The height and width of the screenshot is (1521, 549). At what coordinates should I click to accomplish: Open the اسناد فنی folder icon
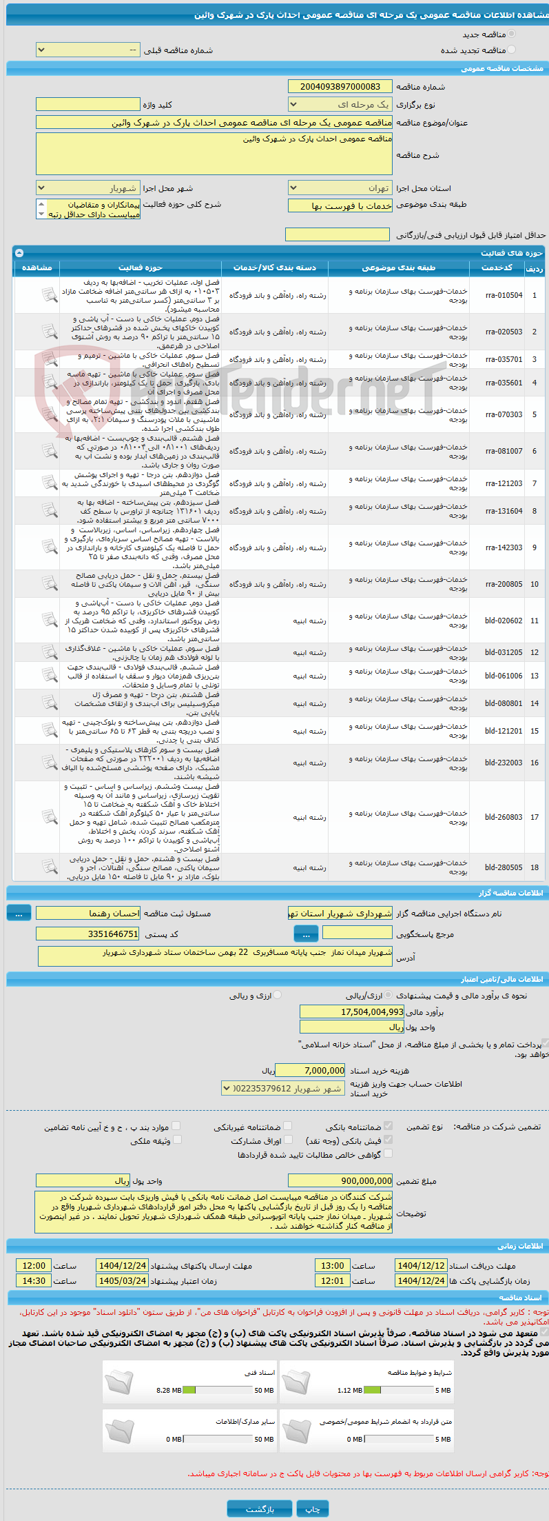pos(119,1382)
